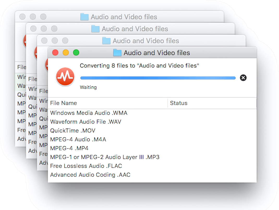Click the Waiting status label
The height and width of the screenshot is (210, 279).
click(88, 87)
